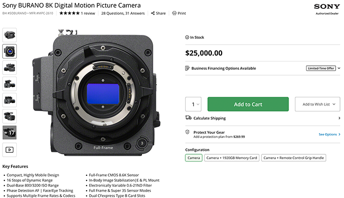Click the $25,000.00 price
Viewport: 344px width, 198px height.
204,53
